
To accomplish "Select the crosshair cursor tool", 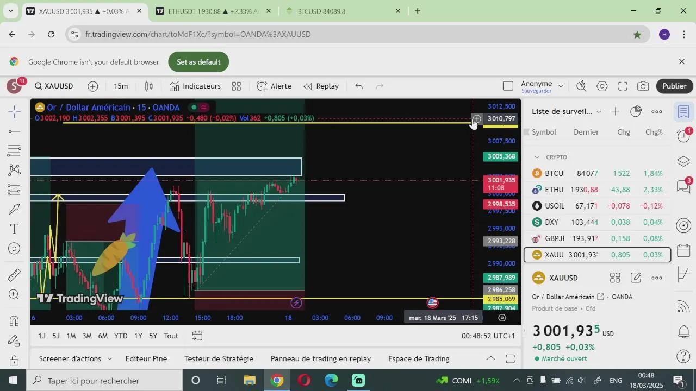I will (15, 112).
